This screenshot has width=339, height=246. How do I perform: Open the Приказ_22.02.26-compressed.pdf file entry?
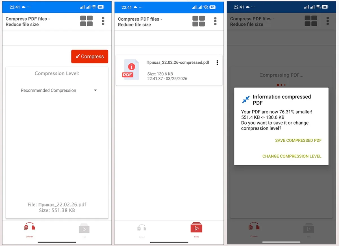click(x=177, y=62)
